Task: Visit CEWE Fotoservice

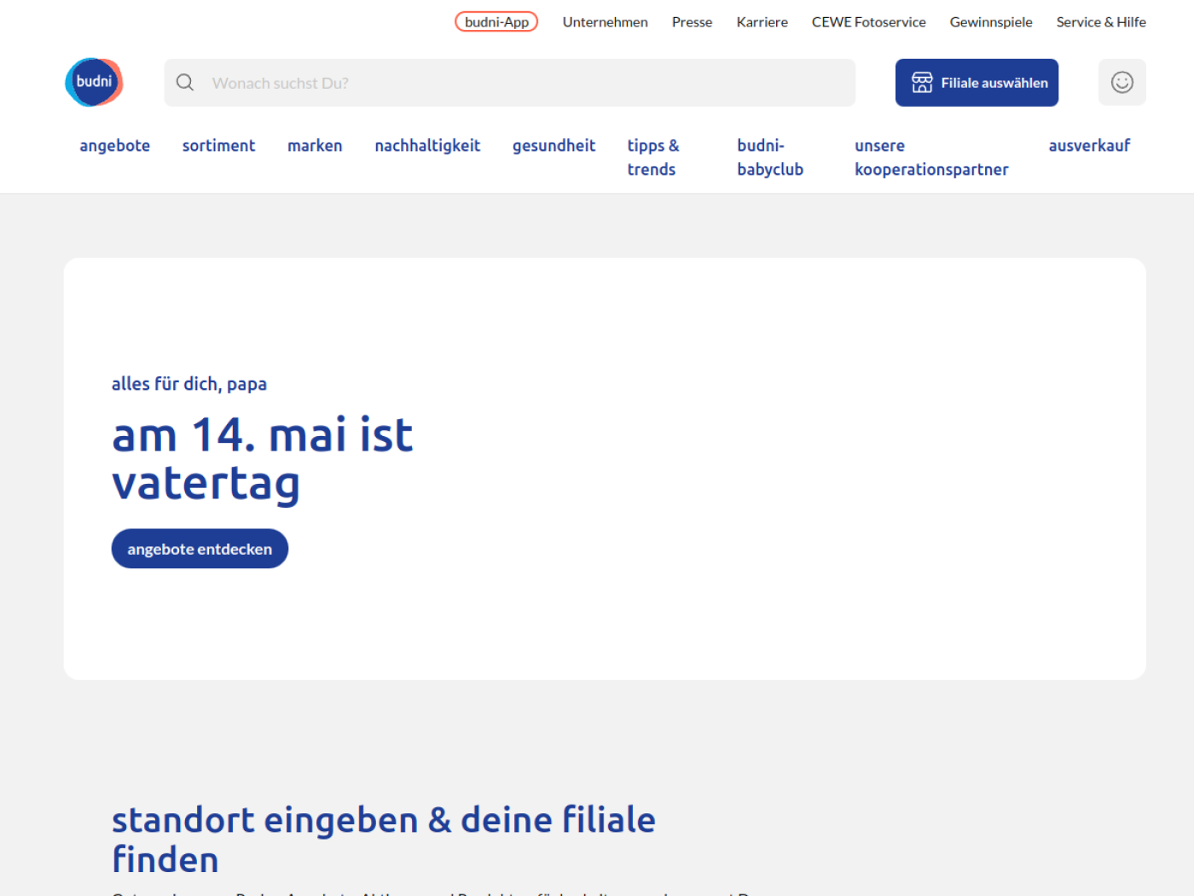Action: [868, 22]
